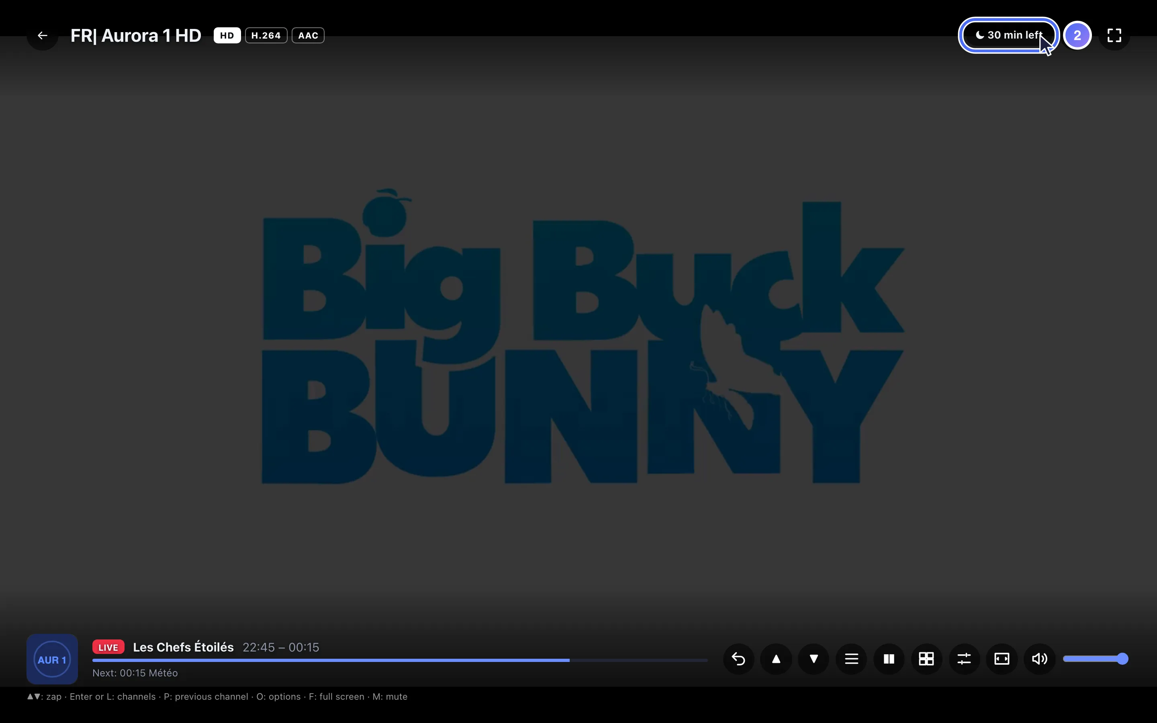Click the H.264 codec badge

pyautogui.click(x=266, y=35)
